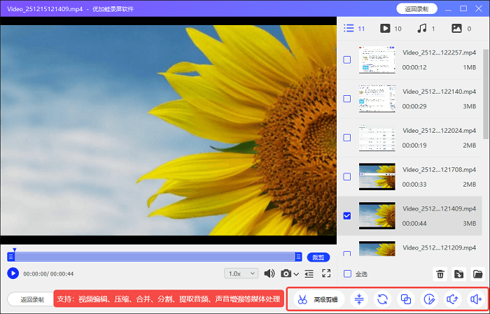This screenshot has height=314, width=490.
Task: Delete selected files with the trash icon
Action: click(x=440, y=274)
